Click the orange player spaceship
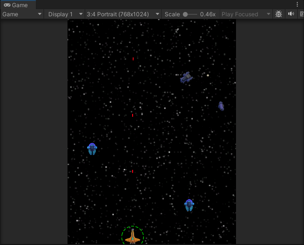The height and width of the screenshot is (245, 304). coord(133,236)
